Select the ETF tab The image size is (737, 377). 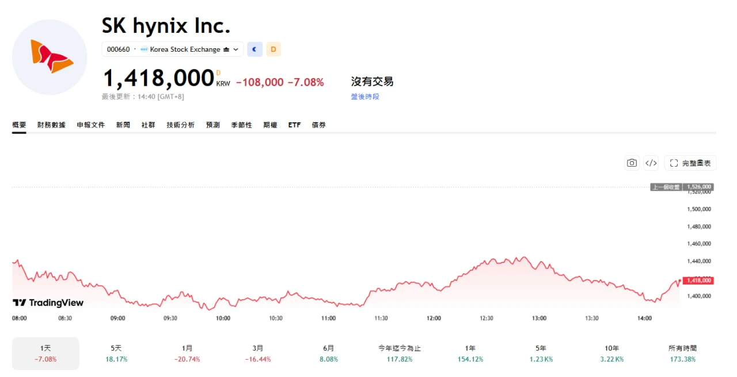click(294, 125)
